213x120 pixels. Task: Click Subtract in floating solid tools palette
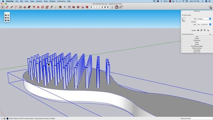8,18
